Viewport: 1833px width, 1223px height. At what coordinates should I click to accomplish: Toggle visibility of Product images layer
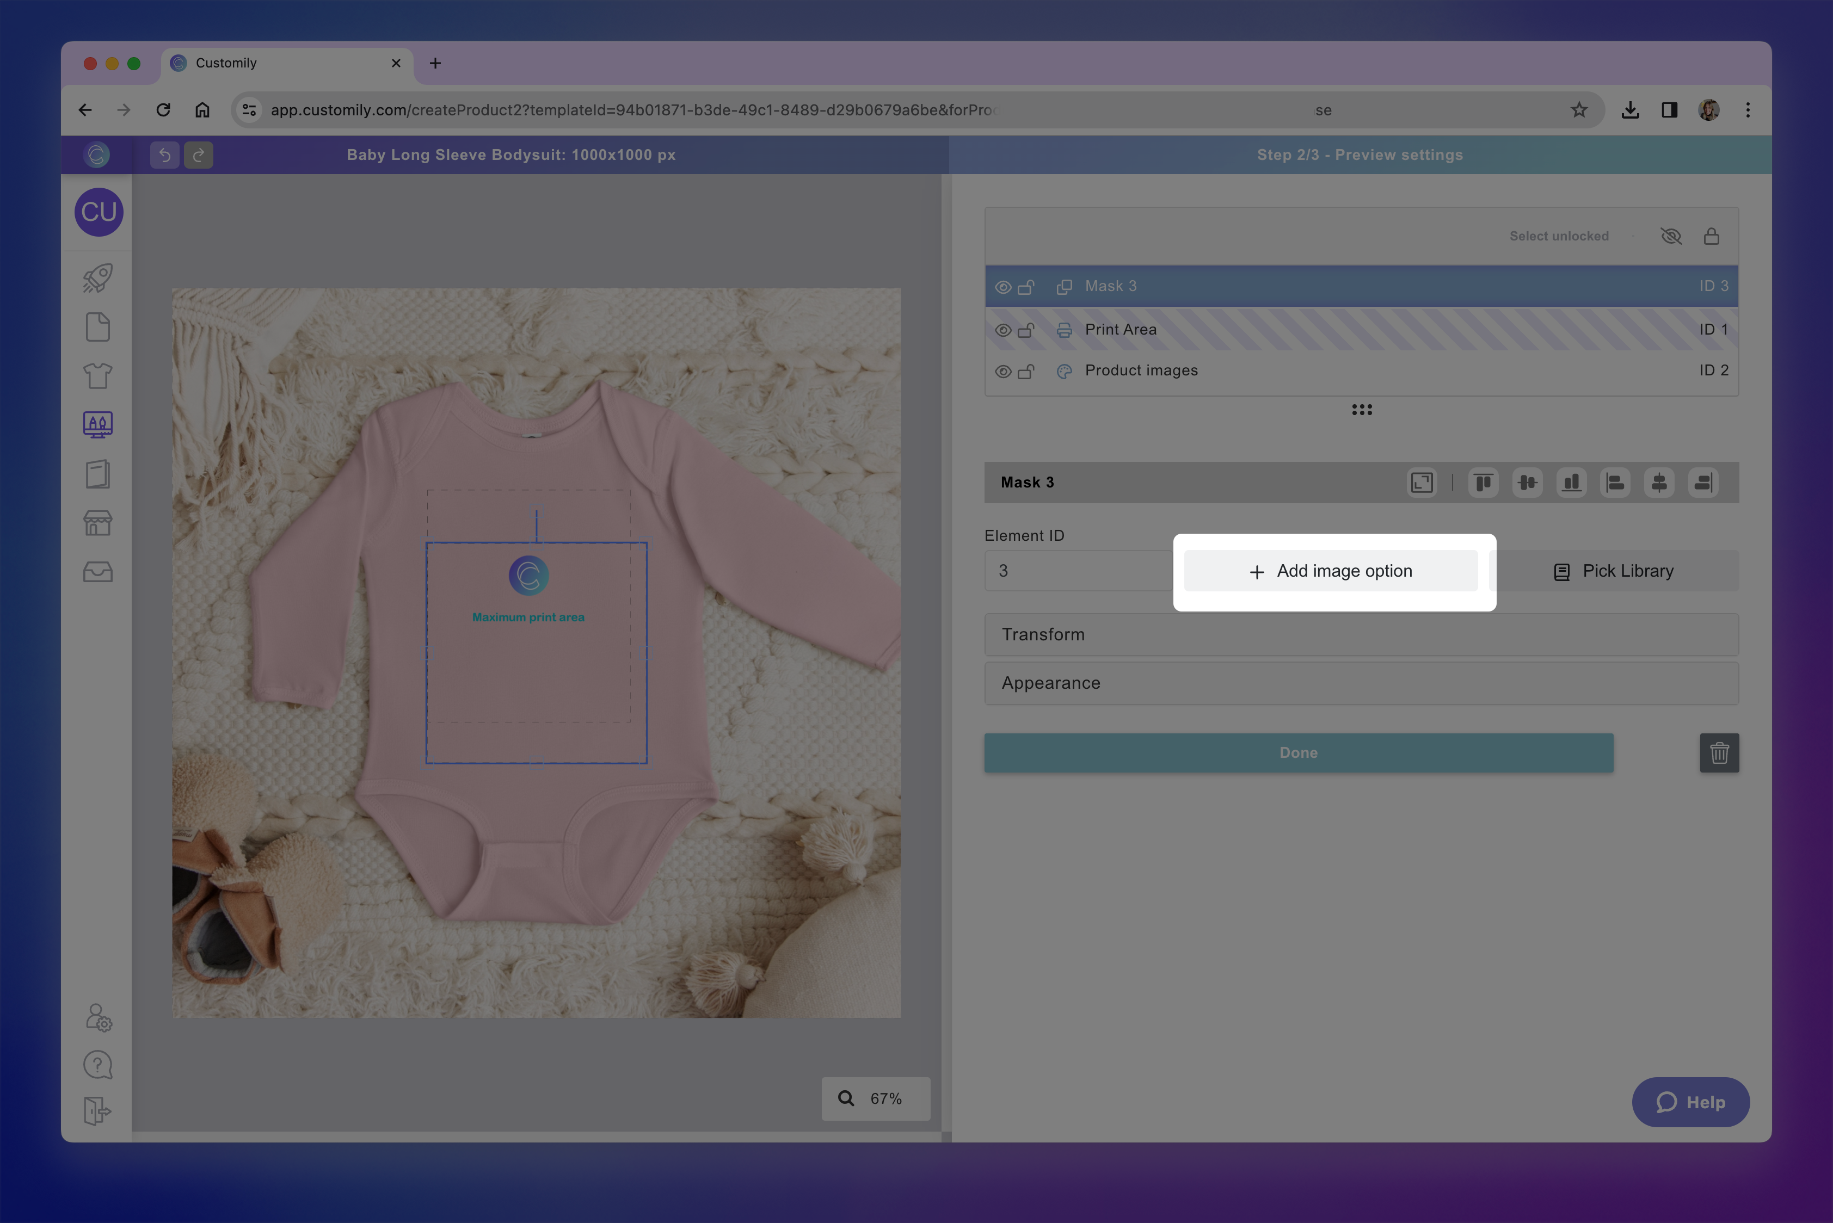pyautogui.click(x=1002, y=371)
